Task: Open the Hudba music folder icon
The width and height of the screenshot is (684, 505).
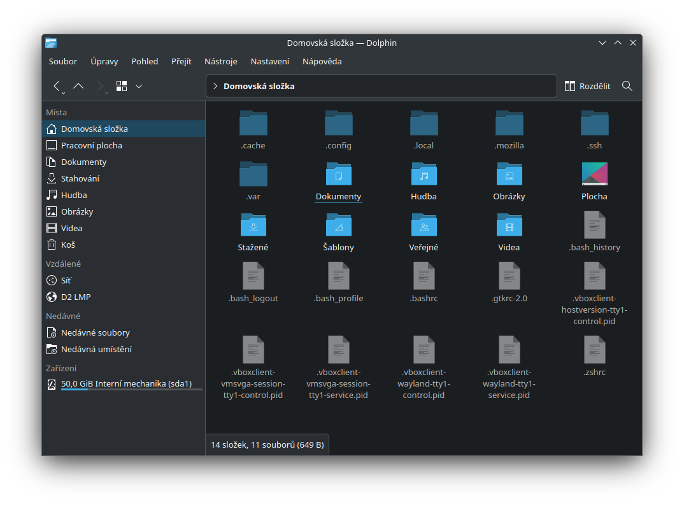Action: (x=424, y=174)
